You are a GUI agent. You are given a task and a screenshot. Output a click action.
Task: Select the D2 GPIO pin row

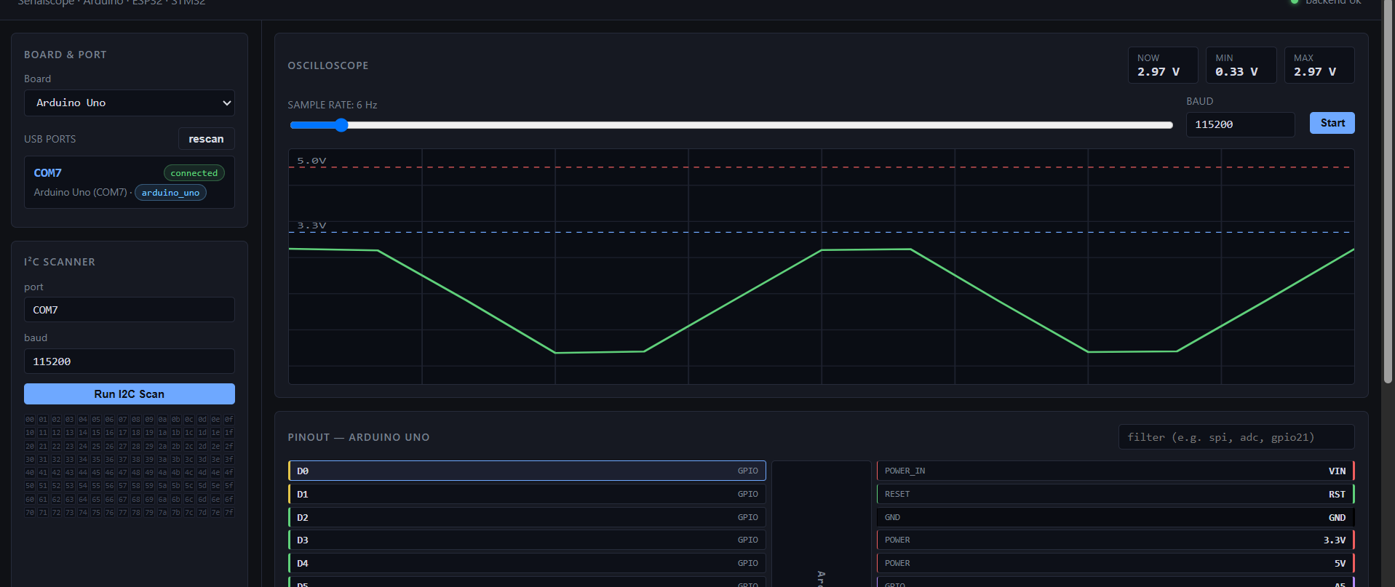click(527, 517)
